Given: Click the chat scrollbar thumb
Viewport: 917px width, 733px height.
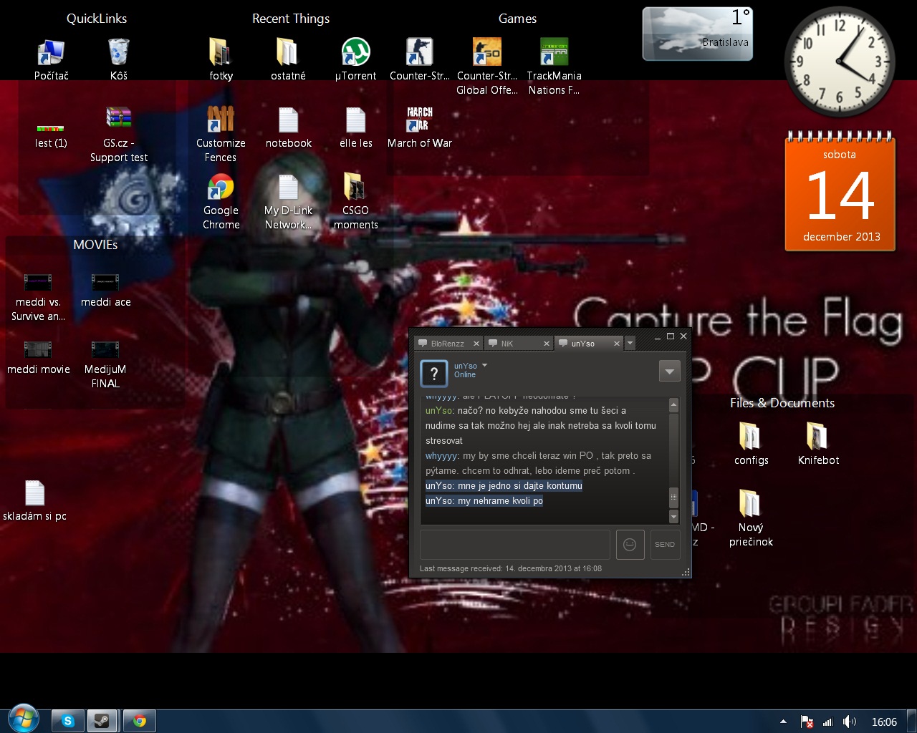Looking at the screenshot, I should (x=673, y=496).
